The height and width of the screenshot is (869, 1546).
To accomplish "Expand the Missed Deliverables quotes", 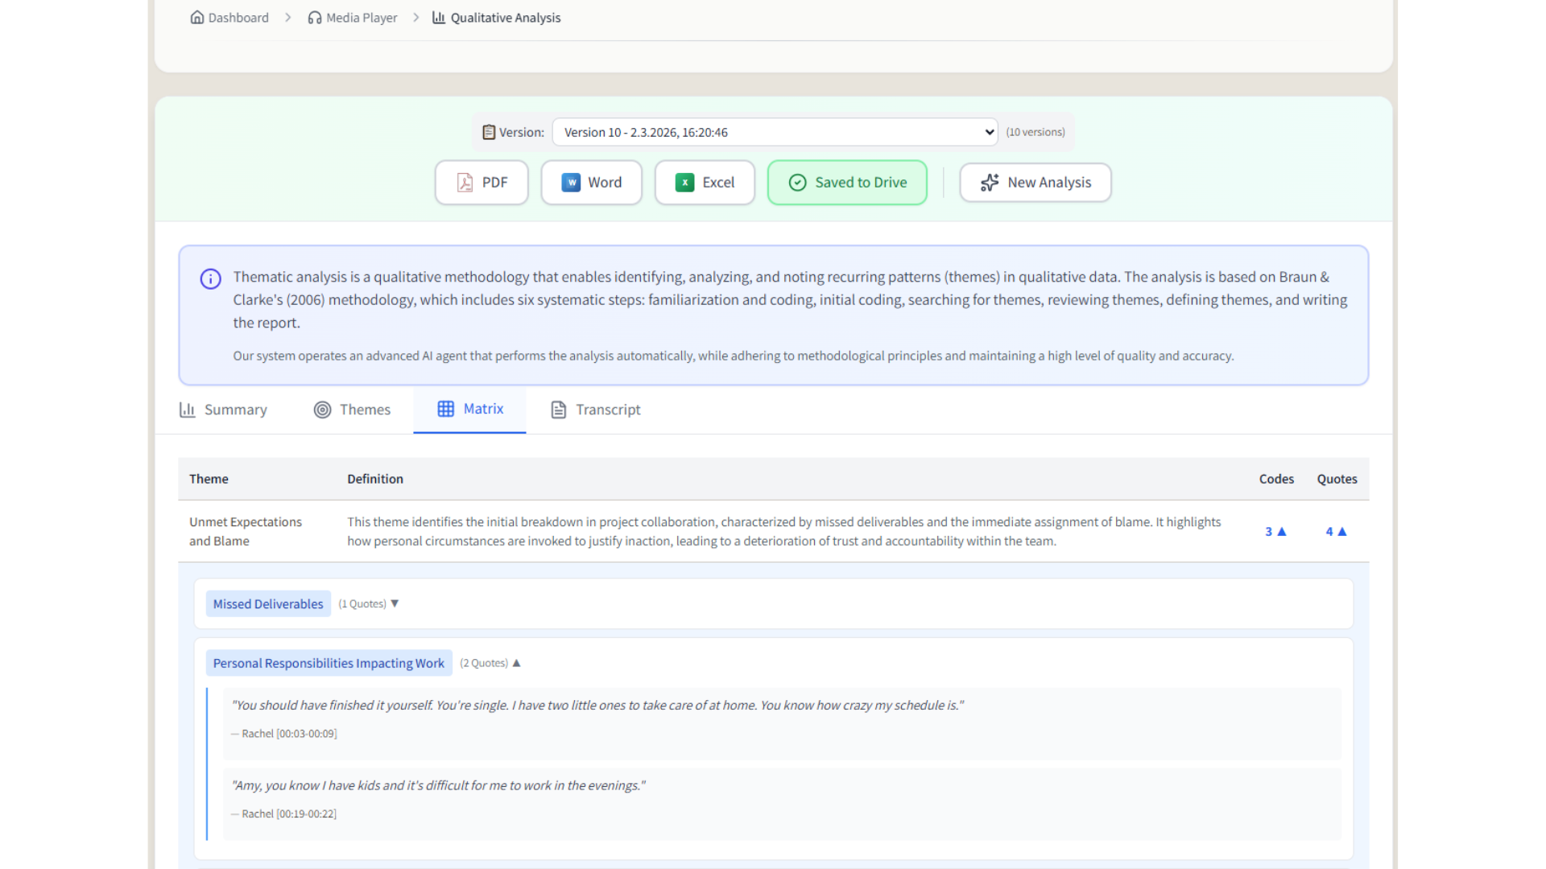I will [395, 603].
